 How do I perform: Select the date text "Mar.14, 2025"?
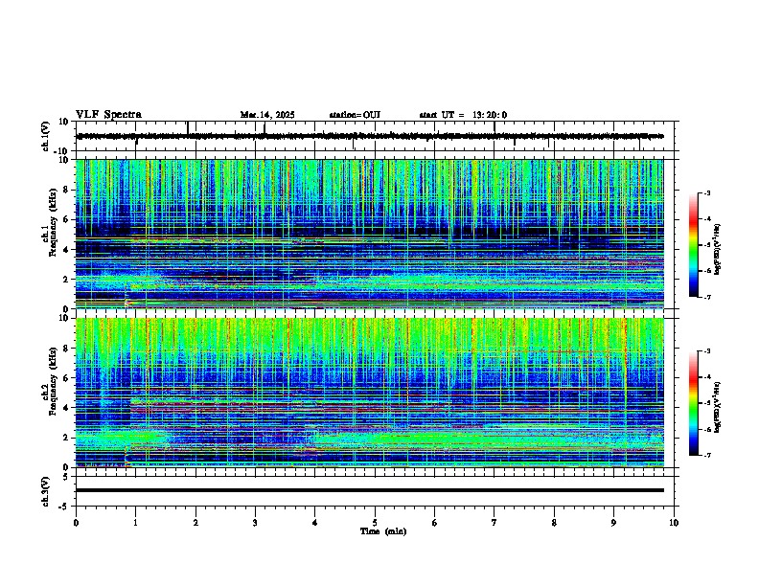267,115
